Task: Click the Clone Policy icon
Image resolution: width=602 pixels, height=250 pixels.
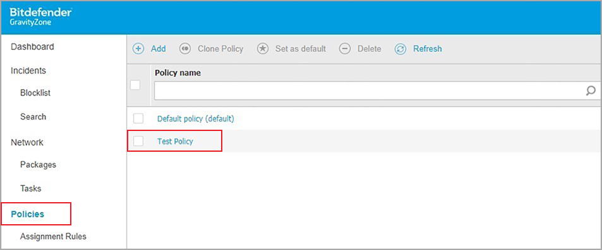Action: click(x=185, y=49)
